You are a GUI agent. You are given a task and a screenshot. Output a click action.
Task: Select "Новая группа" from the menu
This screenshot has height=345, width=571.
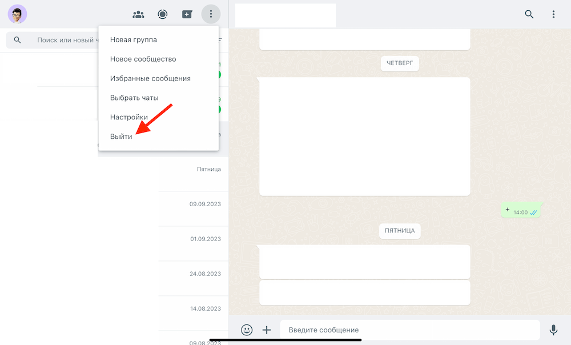[134, 40]
